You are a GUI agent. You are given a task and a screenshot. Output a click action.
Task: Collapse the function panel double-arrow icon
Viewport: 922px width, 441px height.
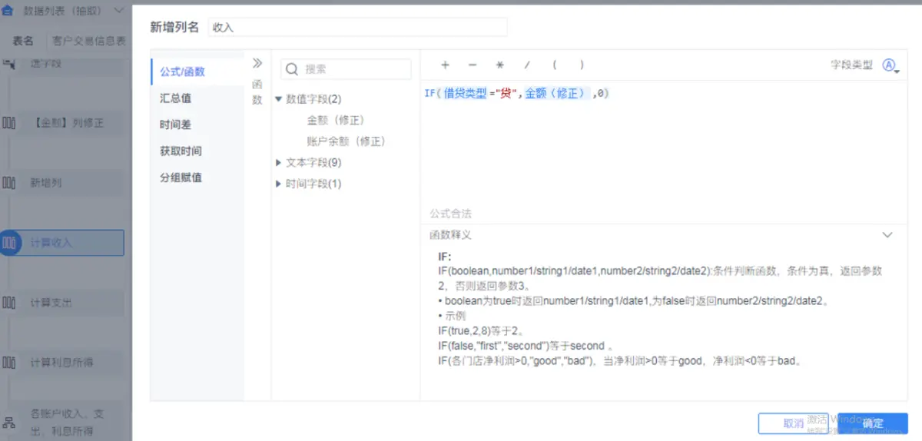[x=257, y=63]
